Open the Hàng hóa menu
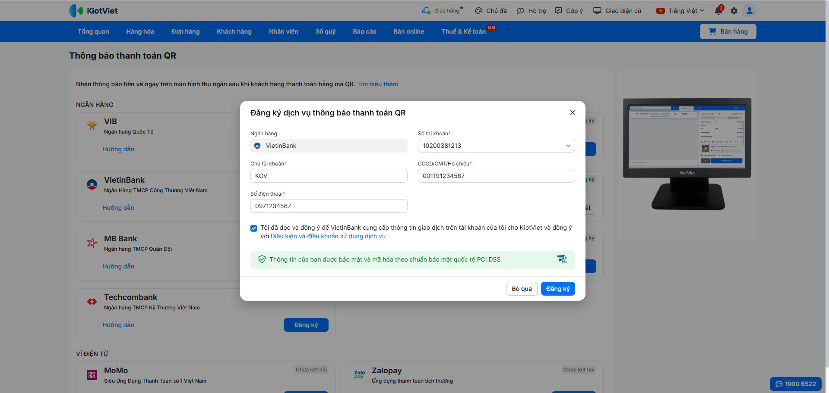Viewport: 829px width, 393px height. pyautogui.click(x=140, y=31)
